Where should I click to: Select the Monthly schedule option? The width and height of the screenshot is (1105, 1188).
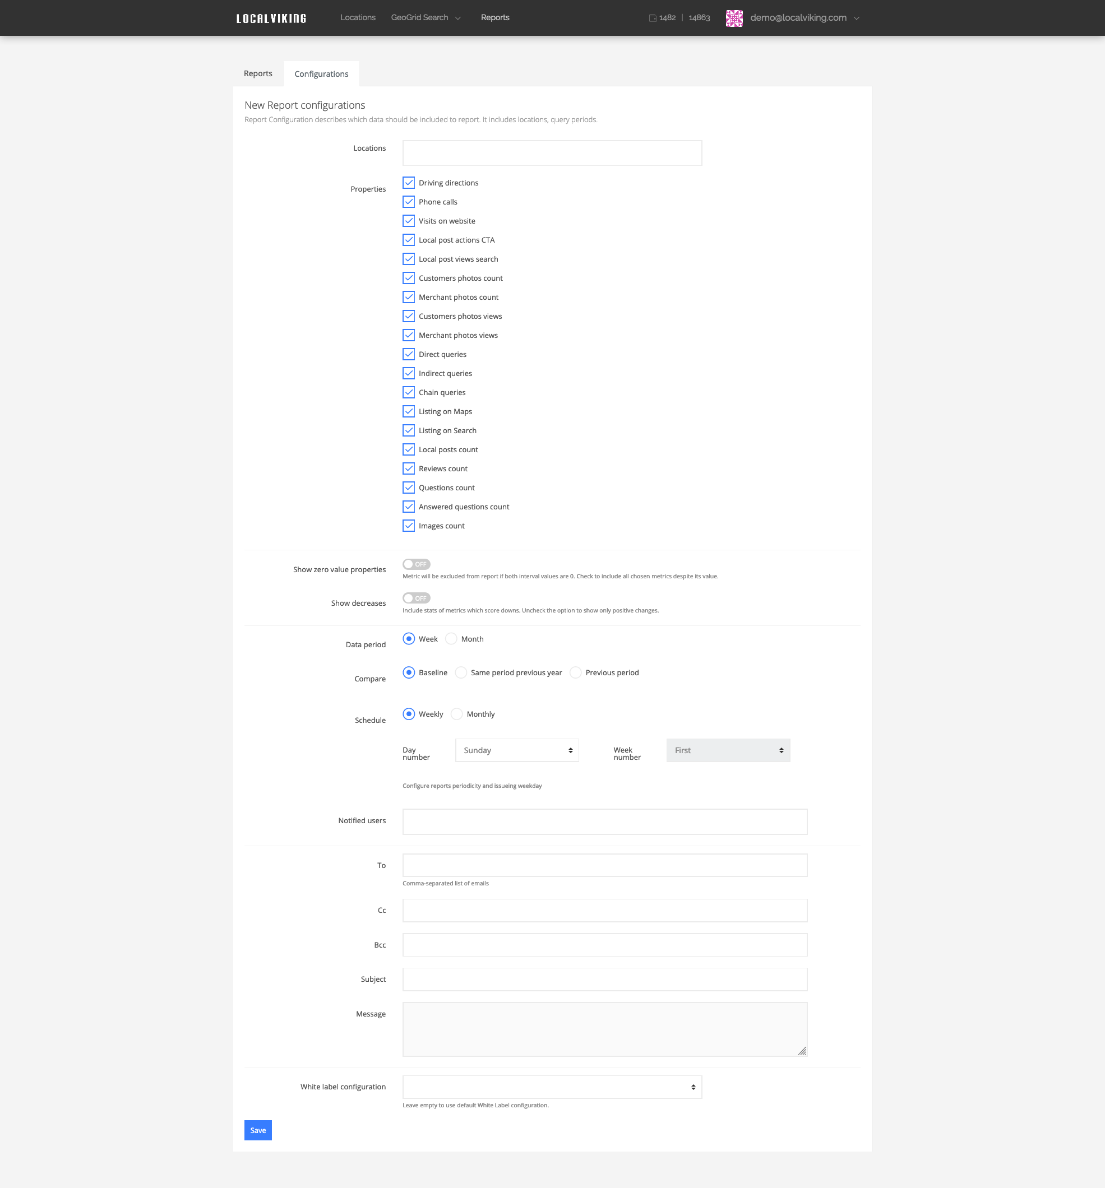(457, 714)
